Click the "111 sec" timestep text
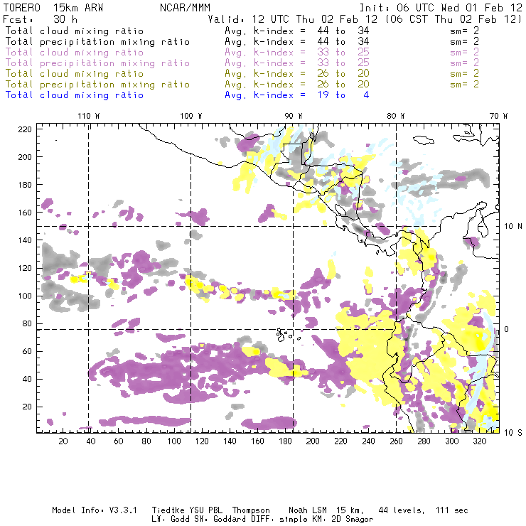Screen dimensions: 526x526 pyautogui.click(x=452, y=510)
